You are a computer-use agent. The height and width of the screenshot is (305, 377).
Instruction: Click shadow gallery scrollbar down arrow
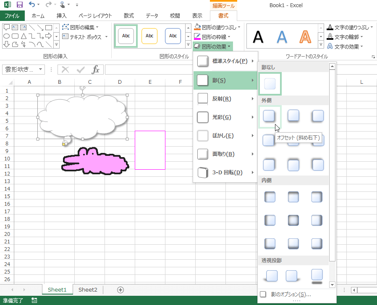click(x=332, y=285)
